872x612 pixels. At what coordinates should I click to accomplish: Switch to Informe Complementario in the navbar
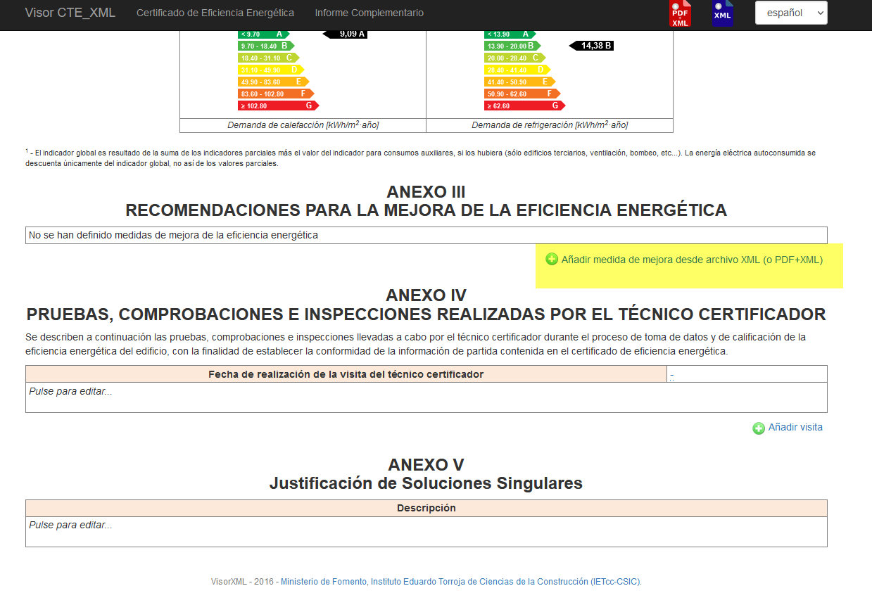[369, 13]
